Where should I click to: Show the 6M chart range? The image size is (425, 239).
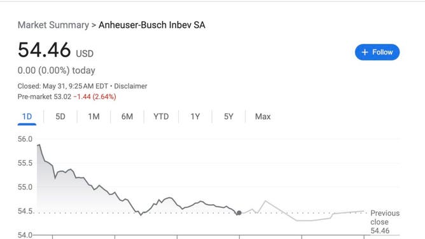click(127, 117)
